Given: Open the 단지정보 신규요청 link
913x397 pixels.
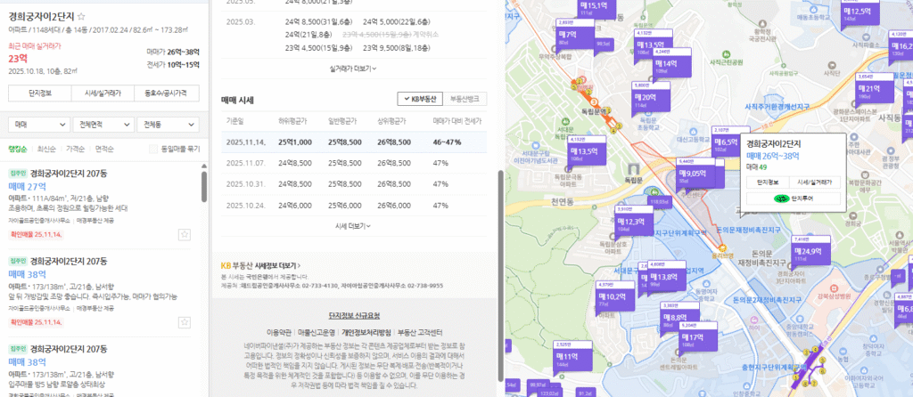Looking at the screenshot, I should pos(354,316).
